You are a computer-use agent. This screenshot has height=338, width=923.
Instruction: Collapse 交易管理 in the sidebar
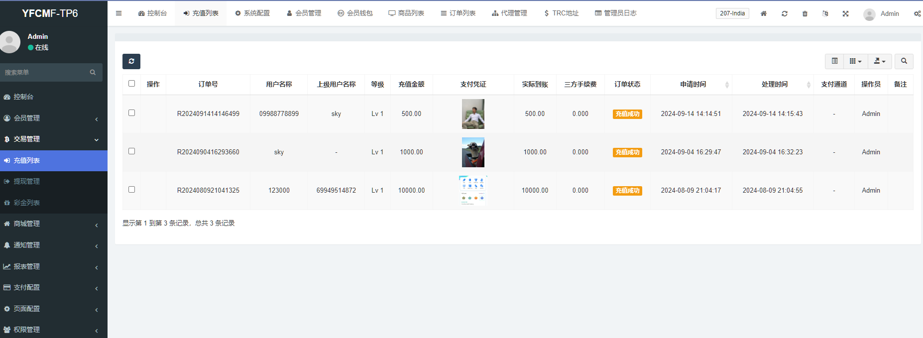[54, 139]
